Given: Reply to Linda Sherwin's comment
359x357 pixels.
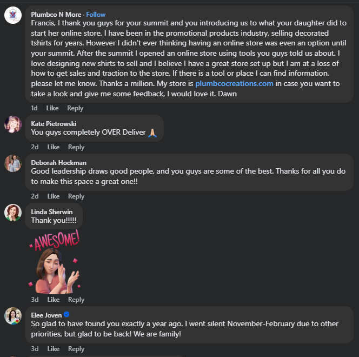Looking at the screenshot, I should pyautogui.click(x=76, y=300).
